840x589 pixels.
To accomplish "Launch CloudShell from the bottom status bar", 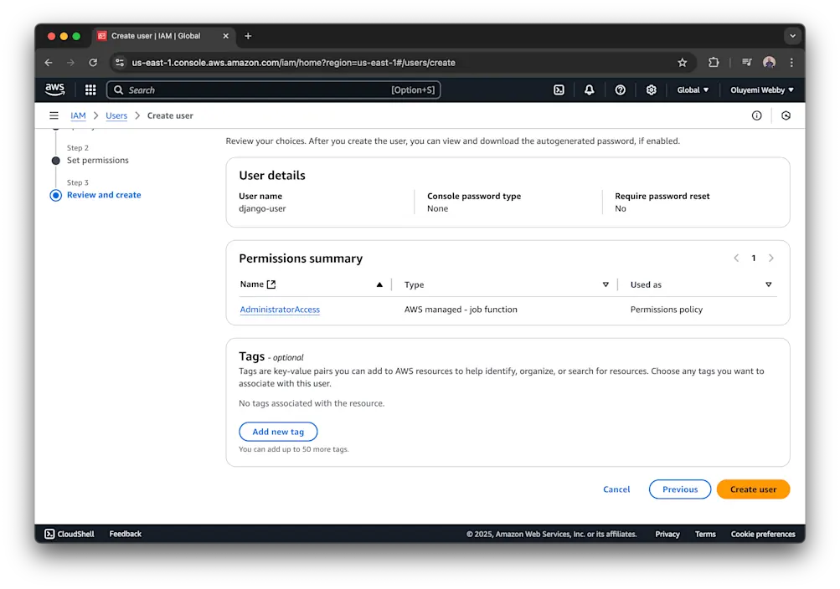I will pos(68,534).
